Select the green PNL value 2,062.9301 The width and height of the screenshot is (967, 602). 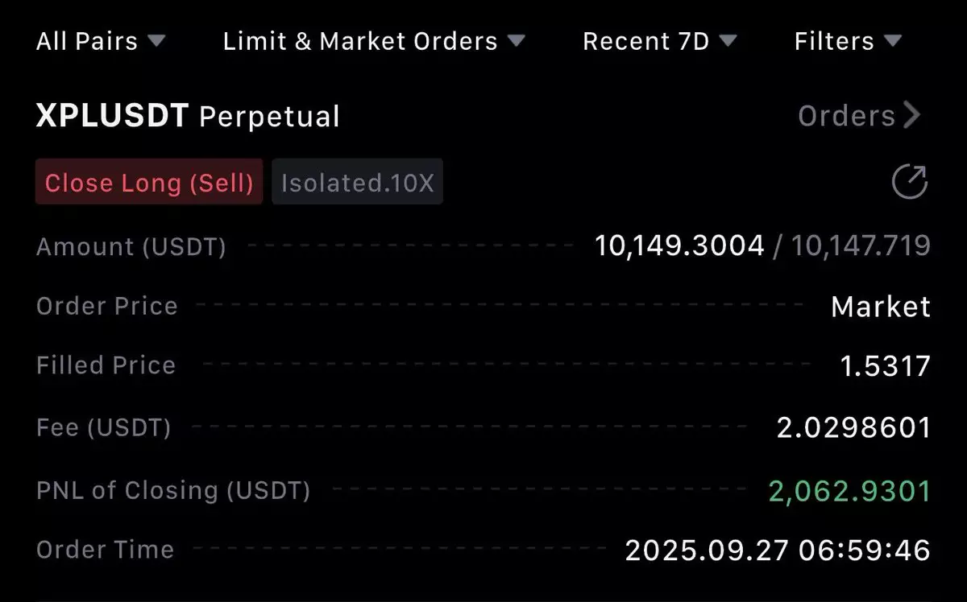(849, 490)
